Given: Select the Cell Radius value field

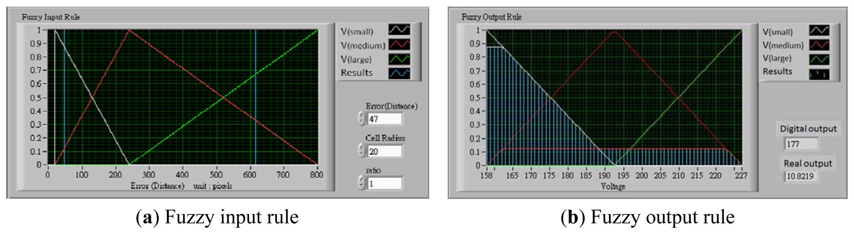Looking at the screenshot, I should [x=384, y=152].
